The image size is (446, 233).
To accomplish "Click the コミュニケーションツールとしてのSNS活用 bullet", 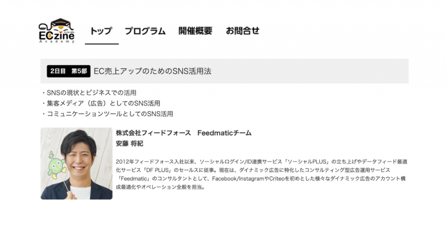I will [x=107, y=114].
